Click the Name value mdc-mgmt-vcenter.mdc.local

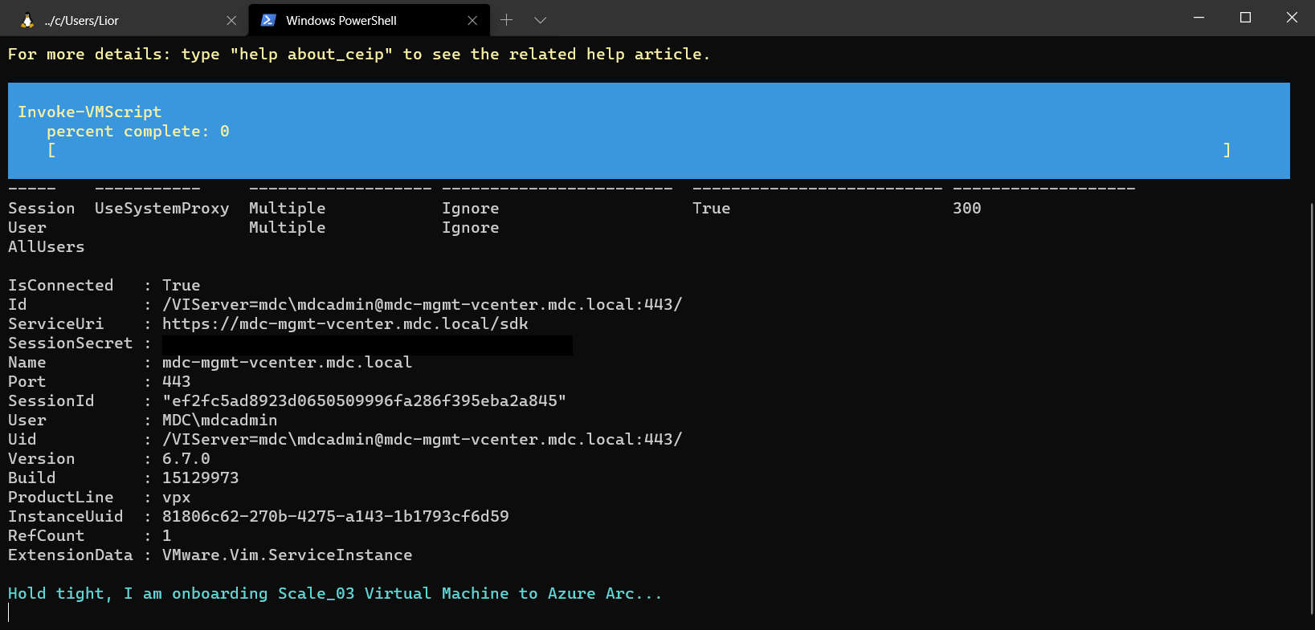pyautogui.click(x=288, y=362)
